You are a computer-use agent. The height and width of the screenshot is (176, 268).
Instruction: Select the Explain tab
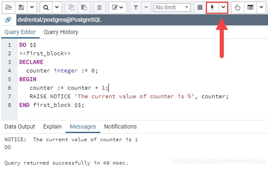tap(52, 126)
